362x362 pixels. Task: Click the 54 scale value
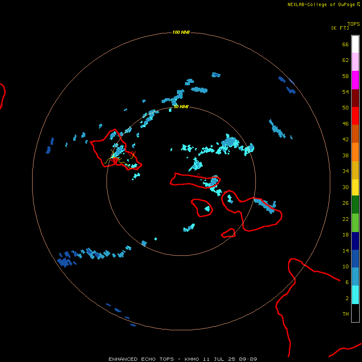[x=346, y=92]
